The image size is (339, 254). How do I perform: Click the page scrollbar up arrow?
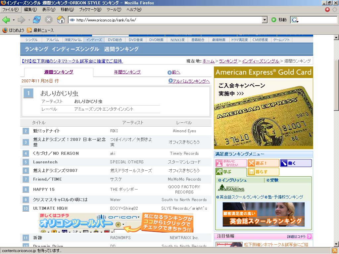tap(336, 37)
